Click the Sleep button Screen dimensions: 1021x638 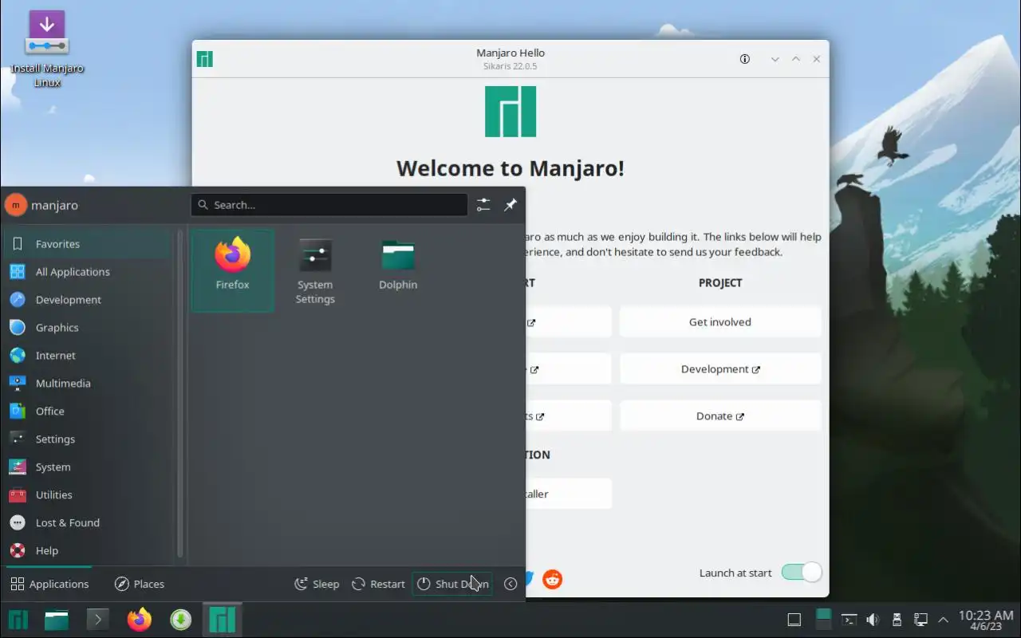pyautogui.click(x=317, y=584)
